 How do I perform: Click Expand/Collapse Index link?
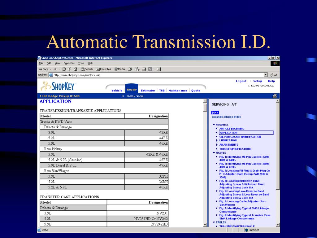[x=226, y=117]
